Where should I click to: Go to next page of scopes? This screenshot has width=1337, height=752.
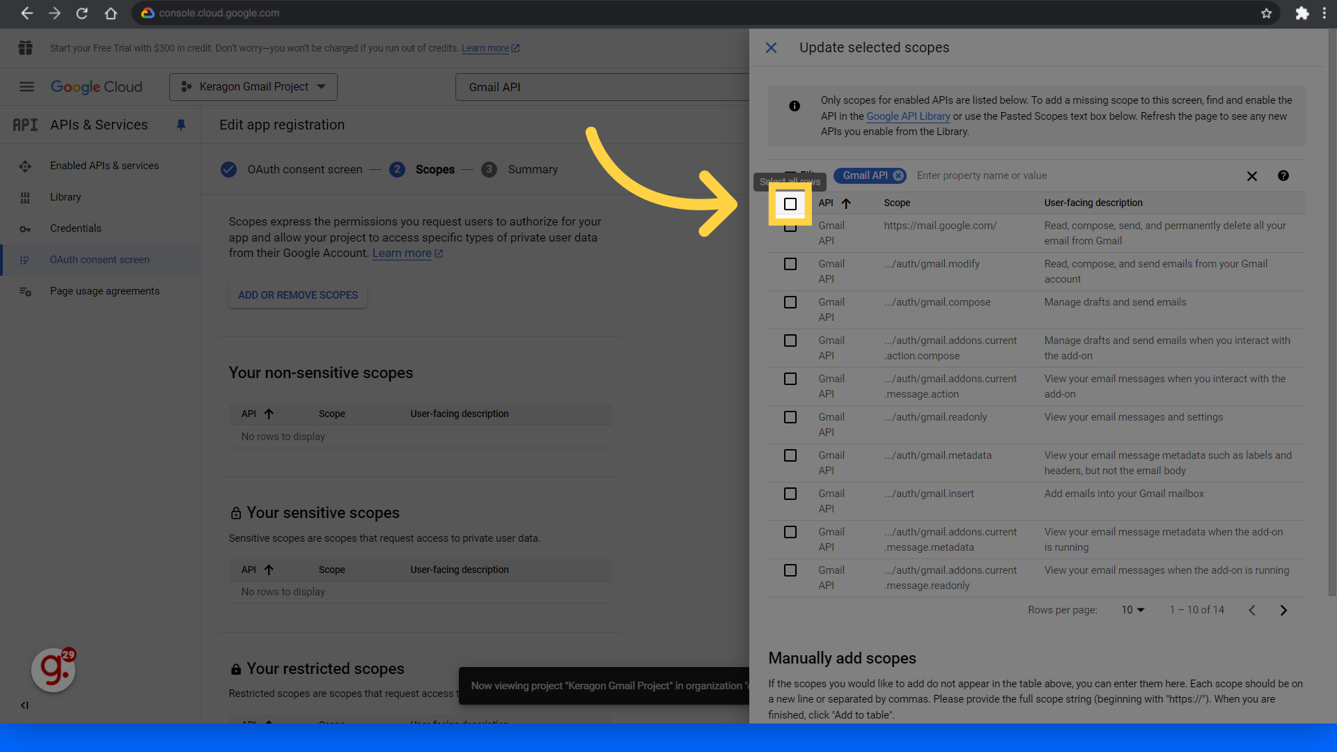click(1283, 611)
